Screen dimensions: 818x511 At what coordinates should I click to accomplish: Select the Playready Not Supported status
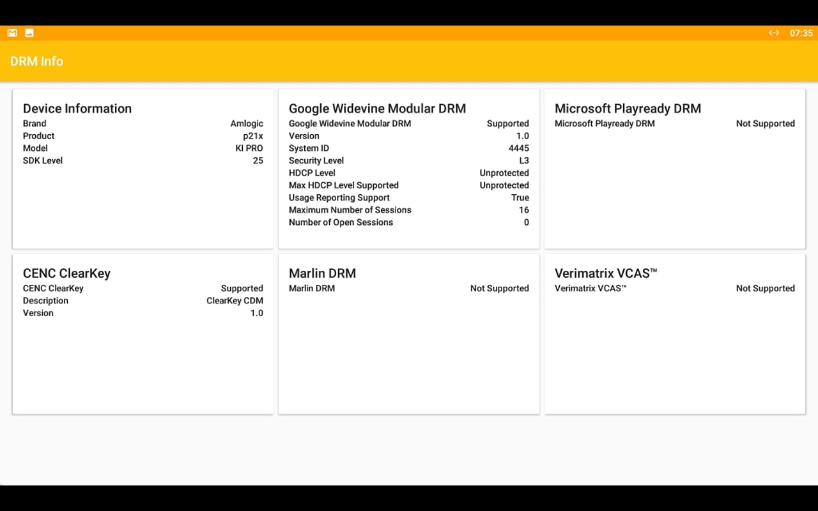[766, 123]
